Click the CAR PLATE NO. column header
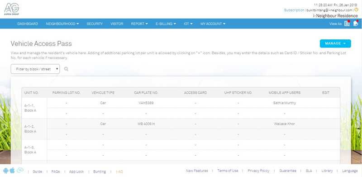The width and height of the screenshot is (362, 177). pyautogui.click(x=146, y=93)
